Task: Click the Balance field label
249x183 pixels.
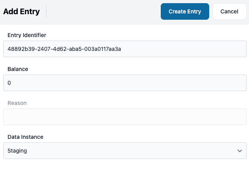Action: tap(18, 69)
